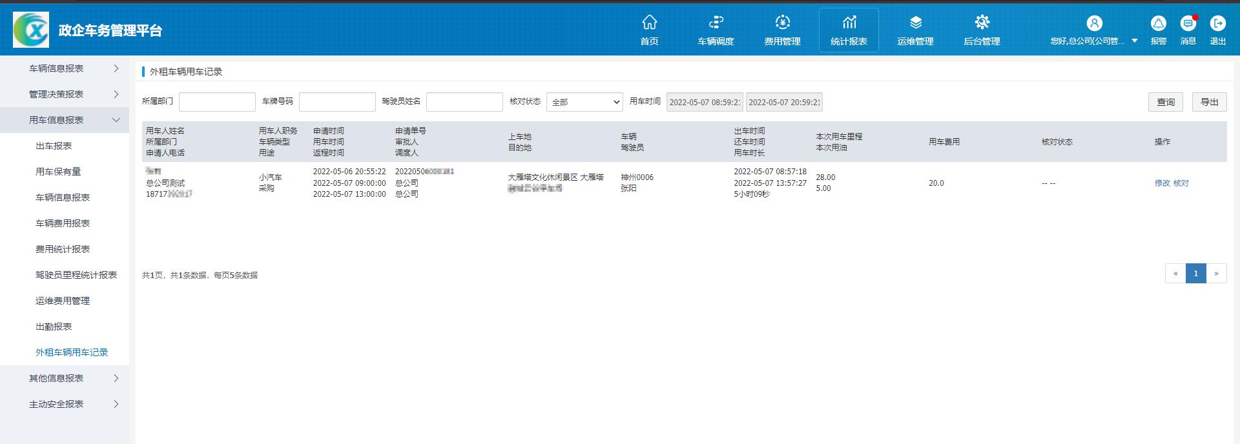
Task: Select 驾驶员里程统计报表 in sidebar
Action: [76, 275]
